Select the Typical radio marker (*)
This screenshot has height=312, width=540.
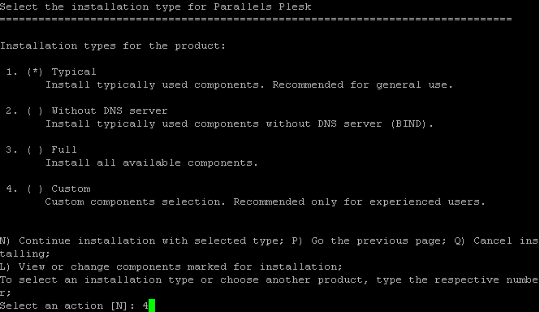coord(35,71)
